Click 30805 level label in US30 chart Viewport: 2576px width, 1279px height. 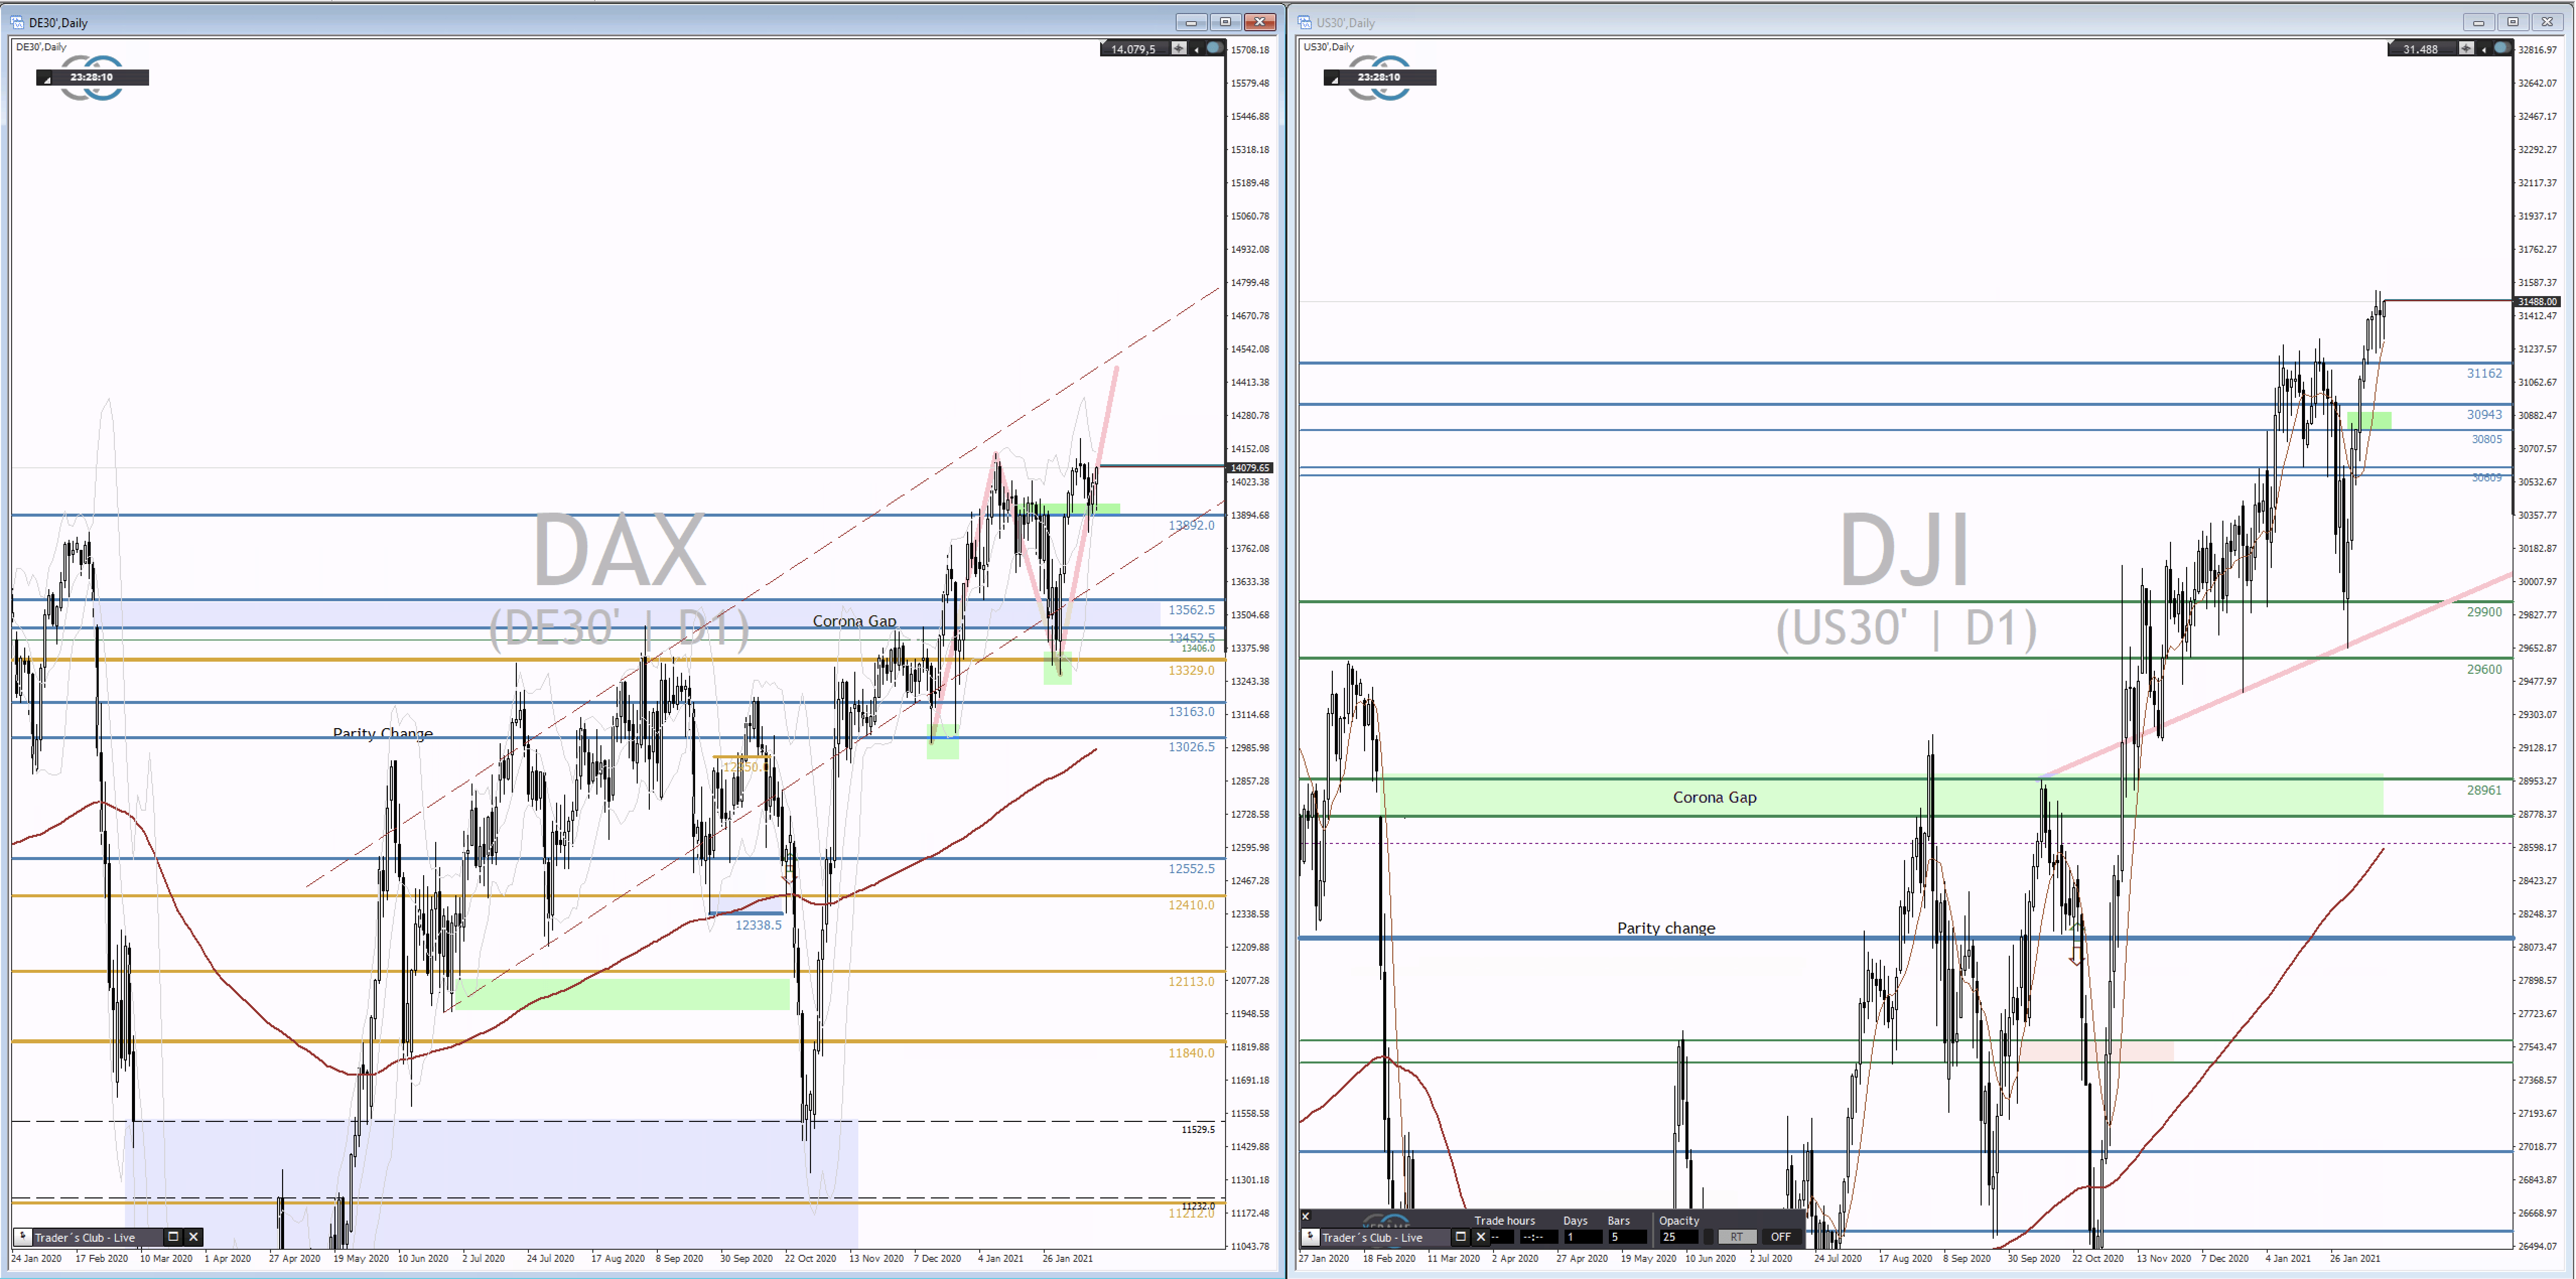[x=2487, y=439]
